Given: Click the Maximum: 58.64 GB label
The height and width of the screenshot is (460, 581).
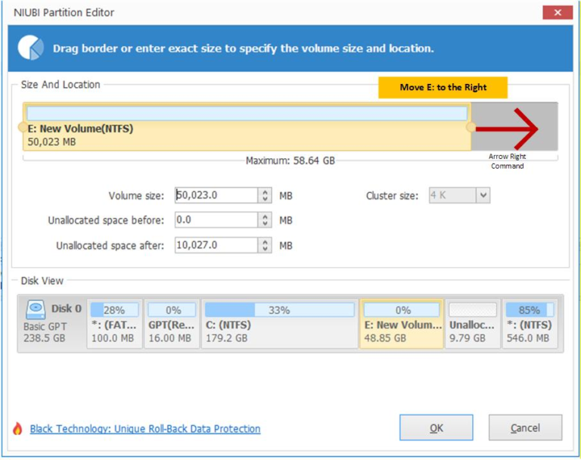Looking at the screenshot, I should [x=290, y=160].
